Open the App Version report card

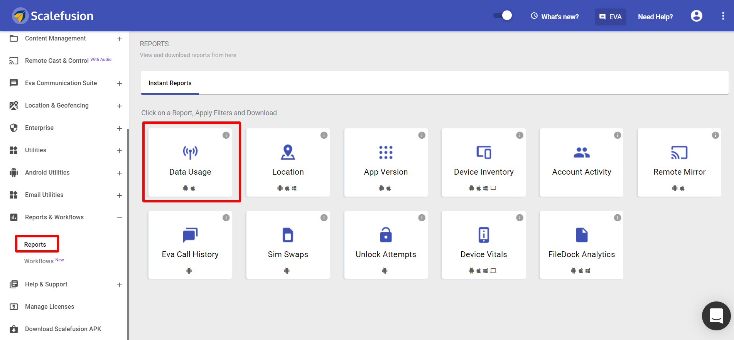386,163
